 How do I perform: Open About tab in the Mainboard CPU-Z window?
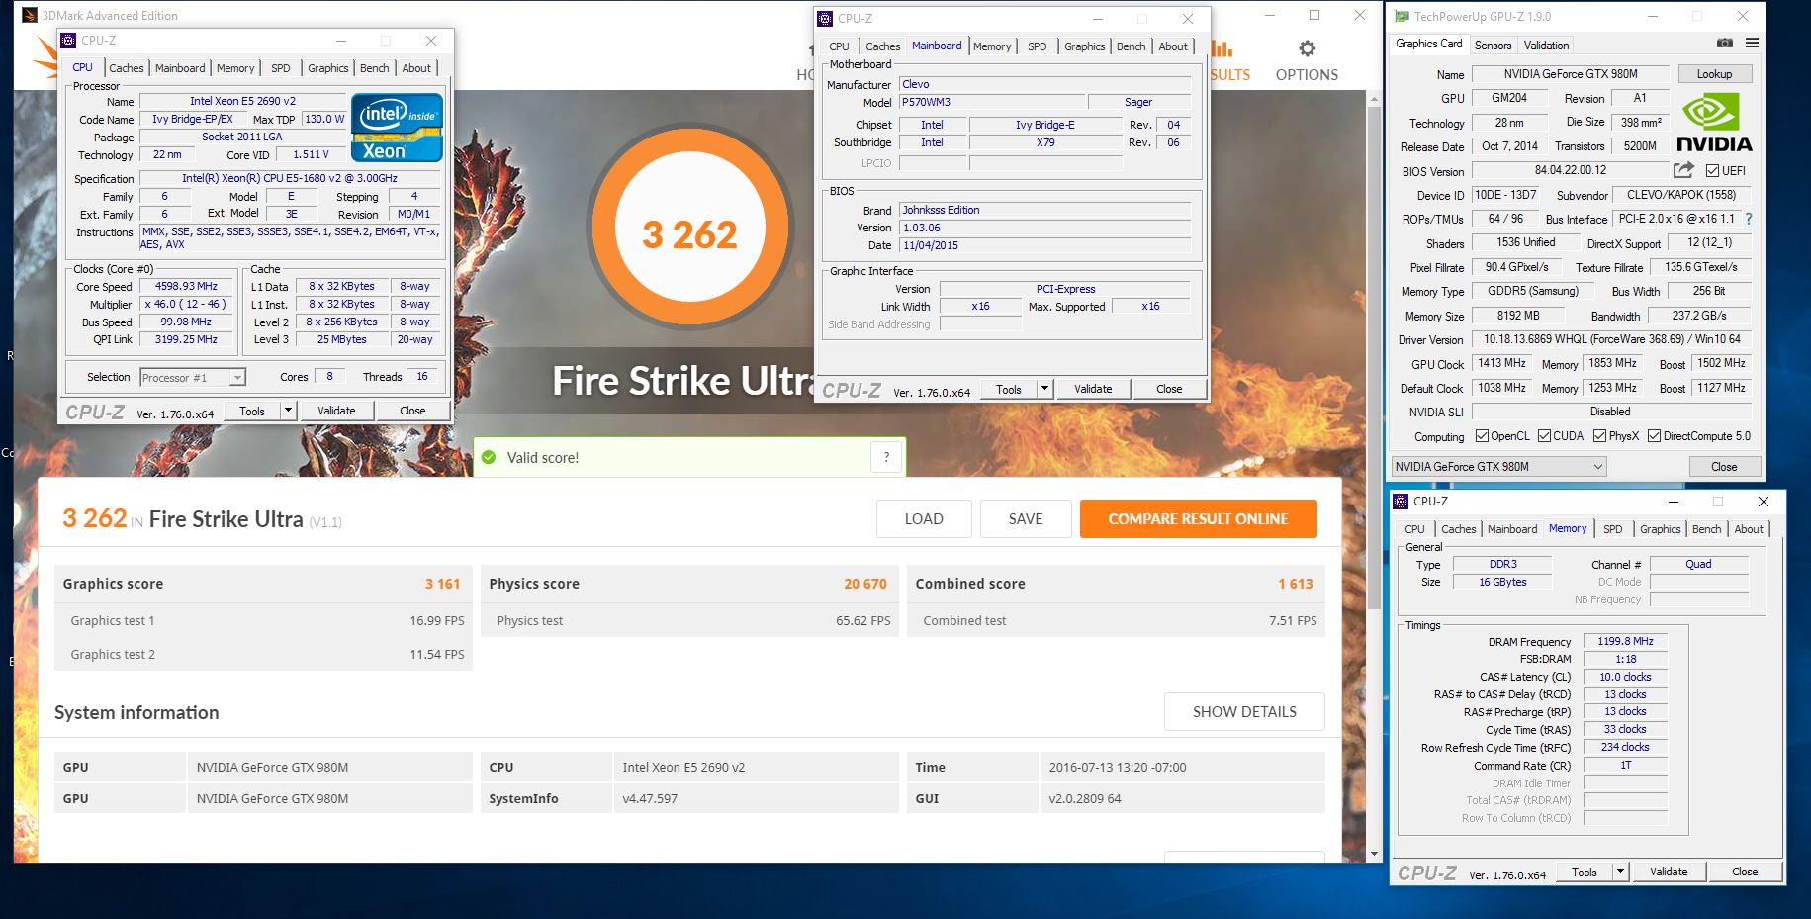(x=1173, y=46)
